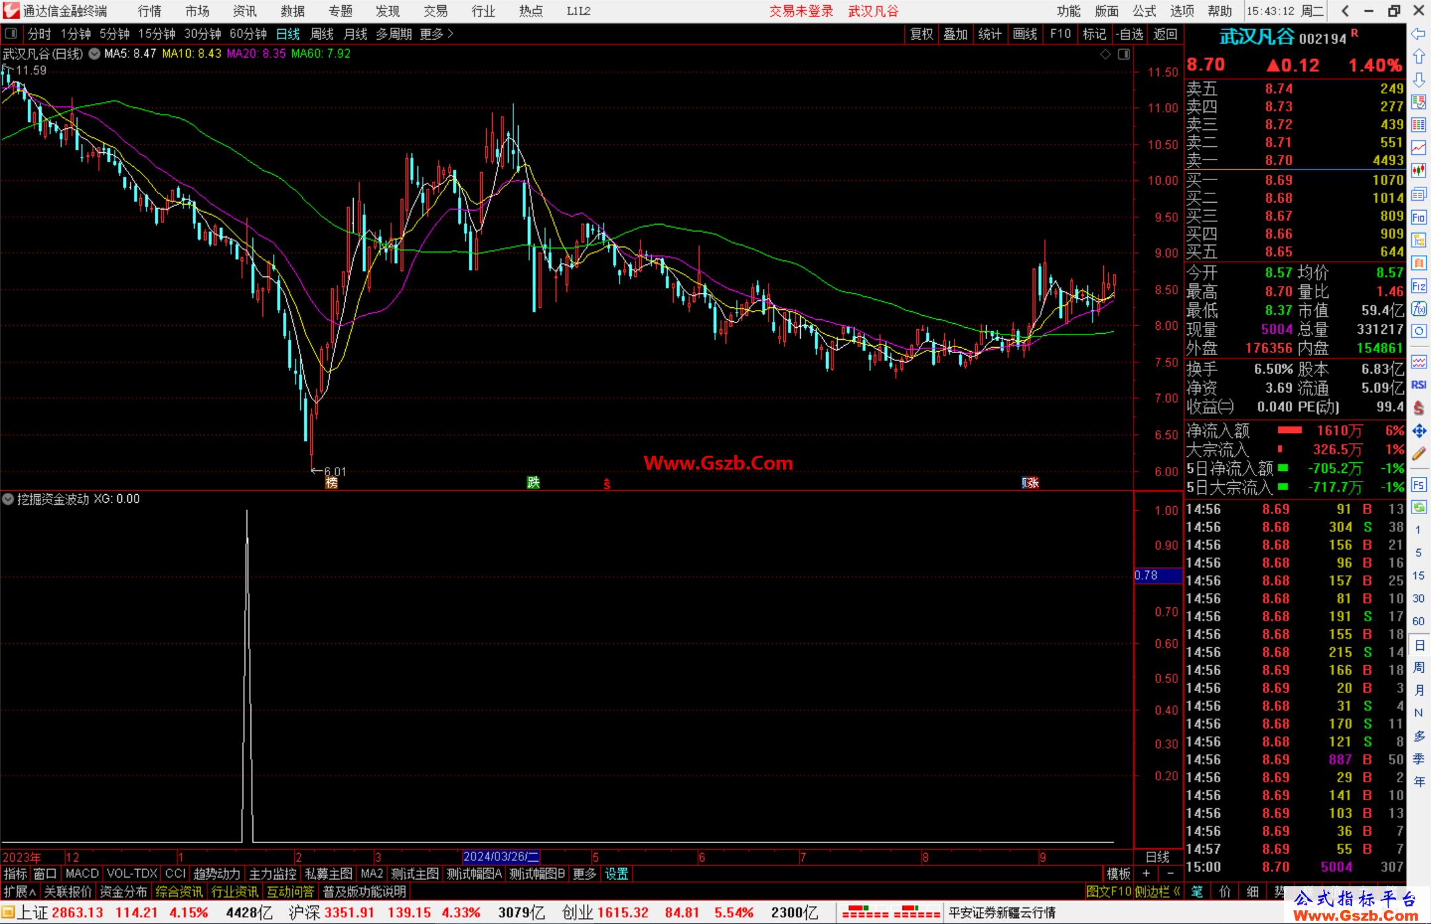Click the 设置 settings button
This screenshot has height=924, width=1431.
coord(616,874)
